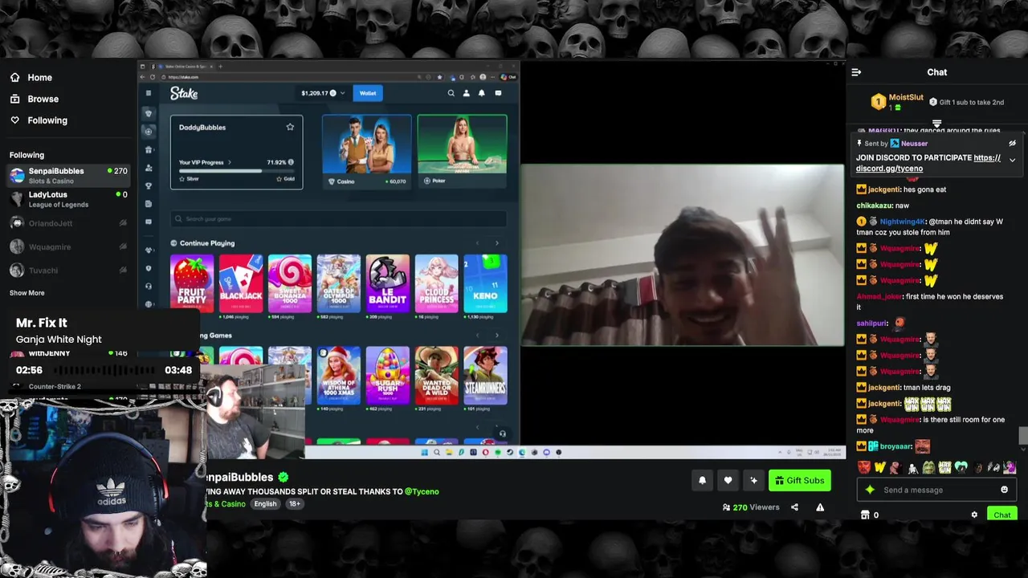Report the stream using the warning triangle icon
This screenshot has width=1028, height=578.
[x=820, y=507]
